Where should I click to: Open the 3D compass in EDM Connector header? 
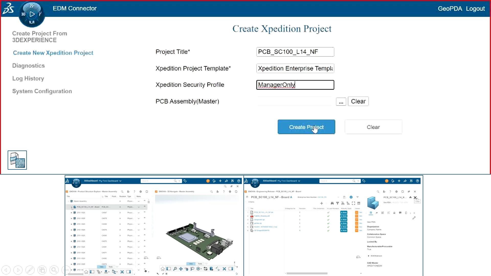tap(32, 14)
